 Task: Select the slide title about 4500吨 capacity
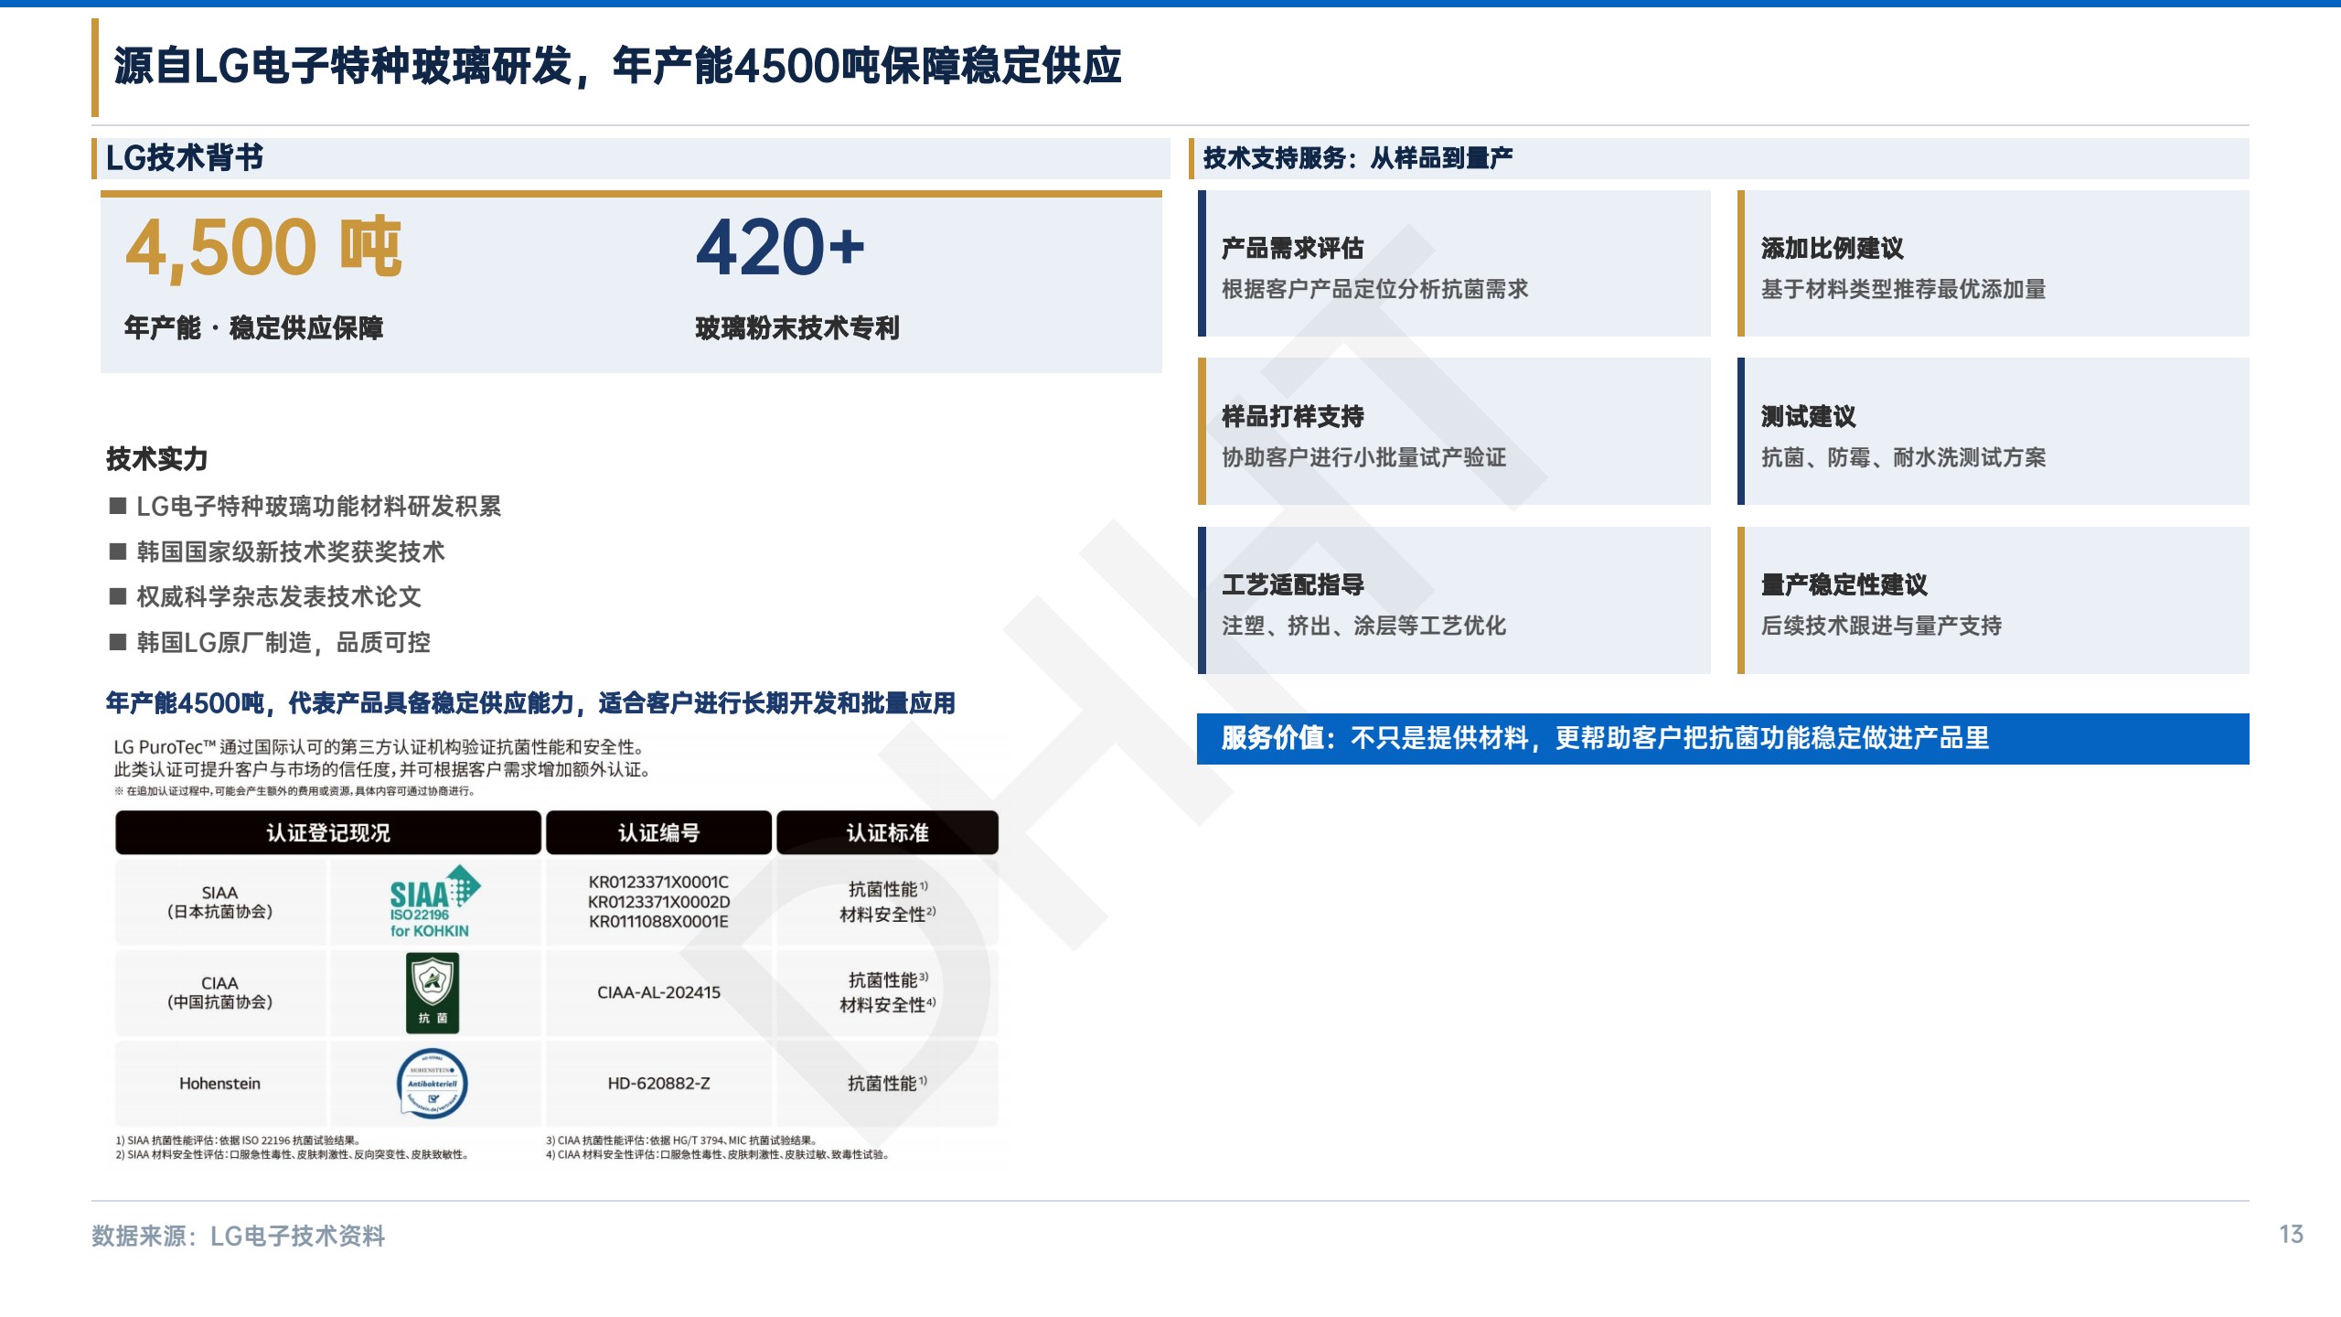click(617, 66)
